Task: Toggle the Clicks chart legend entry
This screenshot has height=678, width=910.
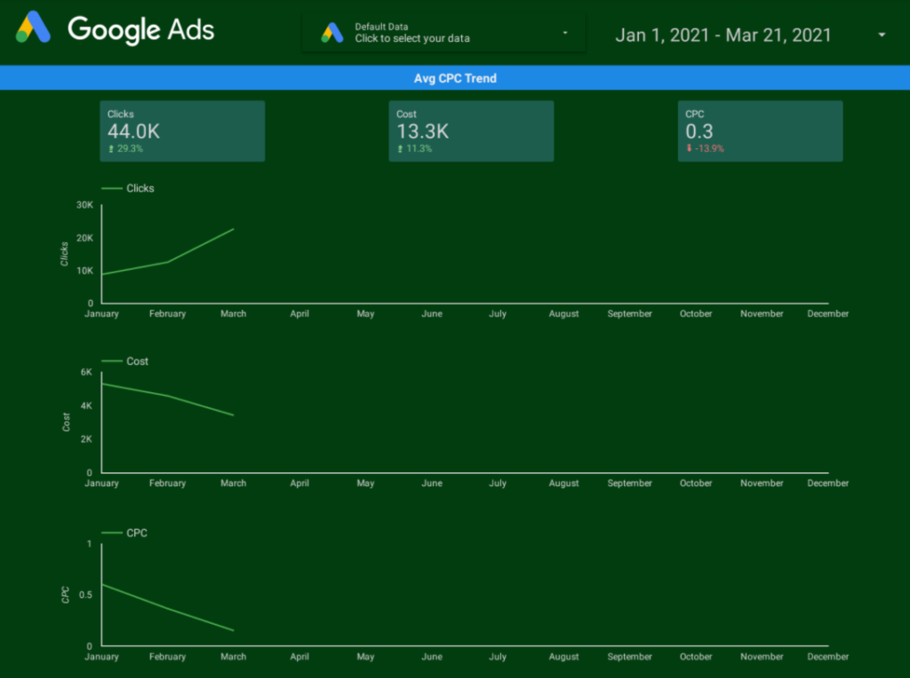Action: [128, 188]
